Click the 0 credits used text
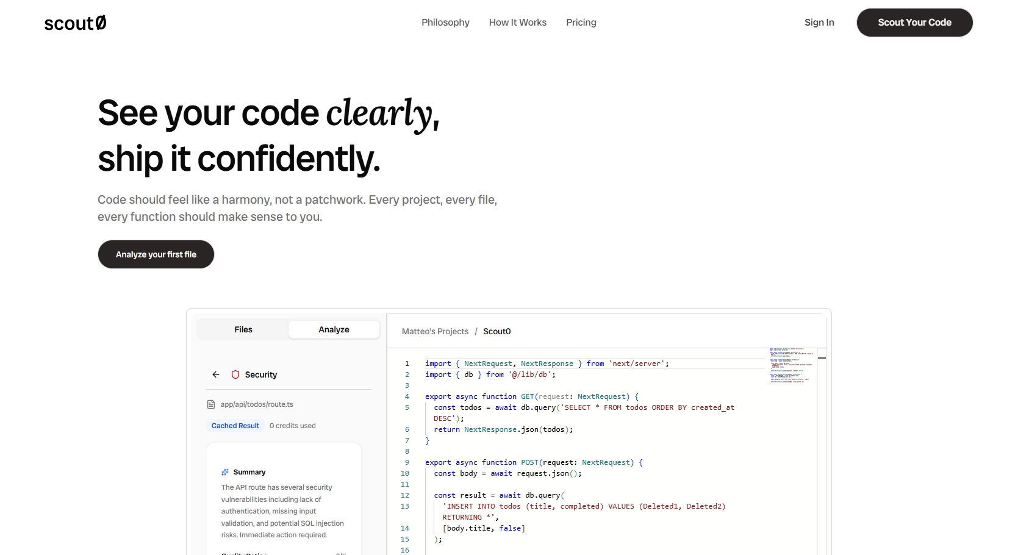The image size is (1018, 555). coord(293,426)
